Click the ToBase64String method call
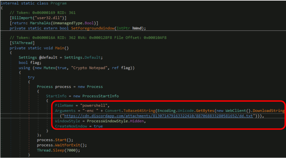286x158 pixels. point(139,111)
